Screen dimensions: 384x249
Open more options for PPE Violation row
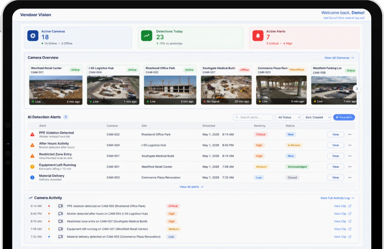click(350, 134)
